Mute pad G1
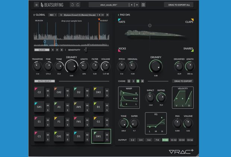 click(x=107, y=120)
